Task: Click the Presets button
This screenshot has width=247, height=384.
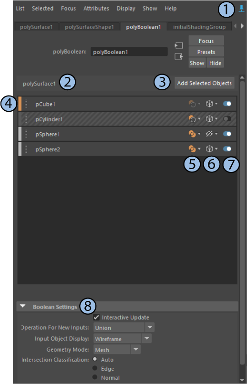Action: click(x=206, y=52)
